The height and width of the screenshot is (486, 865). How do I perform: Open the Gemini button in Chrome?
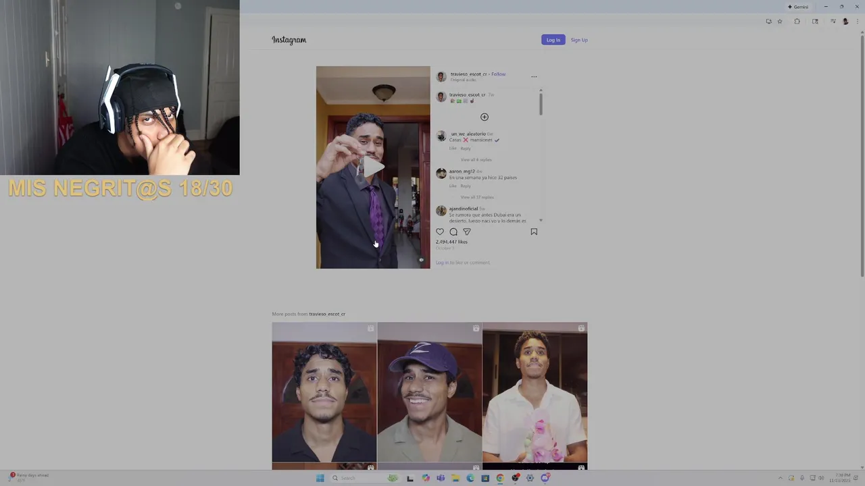coord(798,7)
